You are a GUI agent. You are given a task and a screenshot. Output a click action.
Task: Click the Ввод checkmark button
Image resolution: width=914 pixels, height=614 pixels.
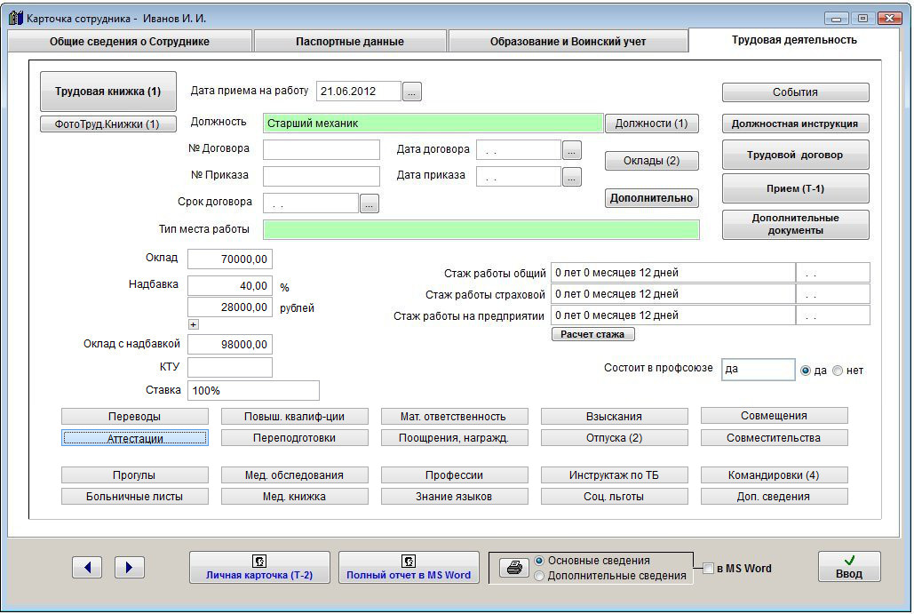pos(848,567)
